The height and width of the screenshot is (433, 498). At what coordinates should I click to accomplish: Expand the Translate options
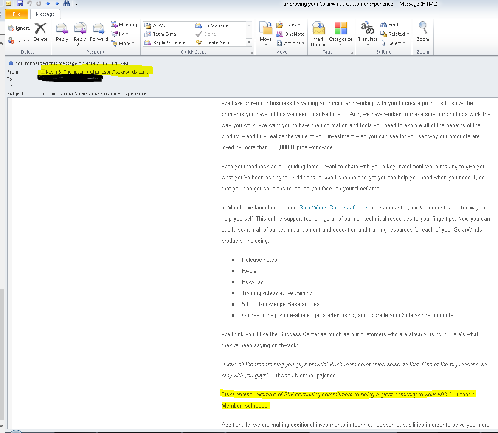[368, 34]
